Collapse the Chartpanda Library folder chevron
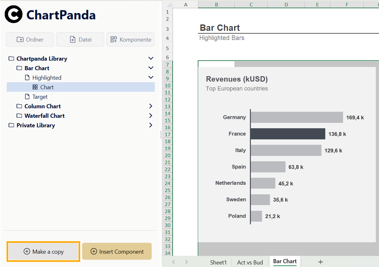 [151, 58]
